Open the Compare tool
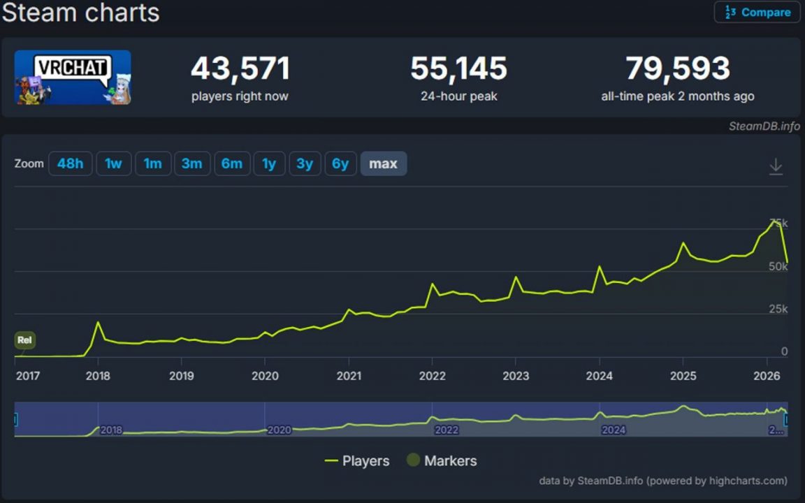This screenshot has width=805, height=503. (757, 12)
